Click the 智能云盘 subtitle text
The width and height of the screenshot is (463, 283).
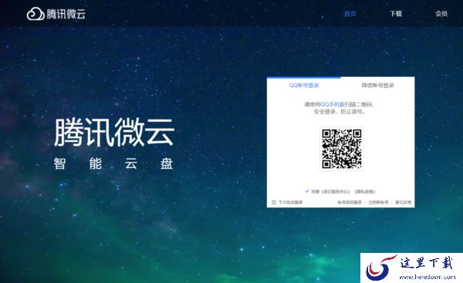[113, 163]
